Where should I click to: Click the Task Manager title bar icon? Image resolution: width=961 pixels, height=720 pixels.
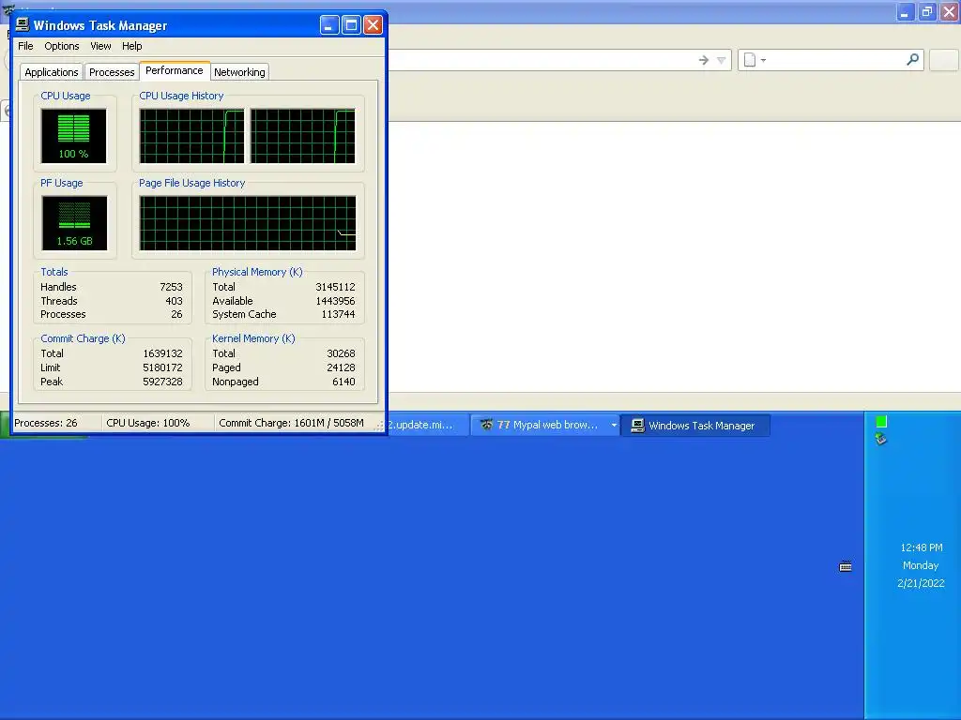23,24
